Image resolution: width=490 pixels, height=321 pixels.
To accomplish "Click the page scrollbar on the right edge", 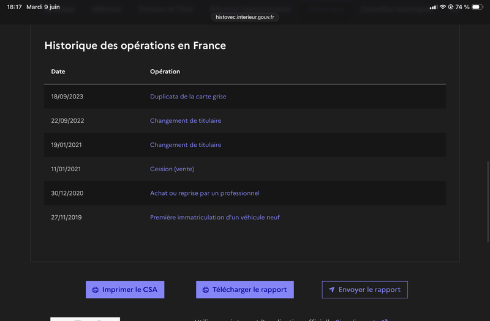I will coord(488,202).
